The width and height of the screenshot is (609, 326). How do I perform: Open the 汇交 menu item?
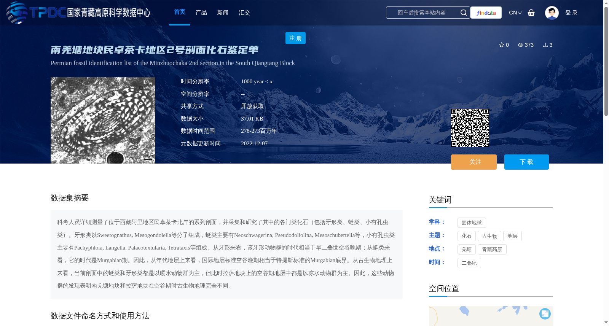244,13
